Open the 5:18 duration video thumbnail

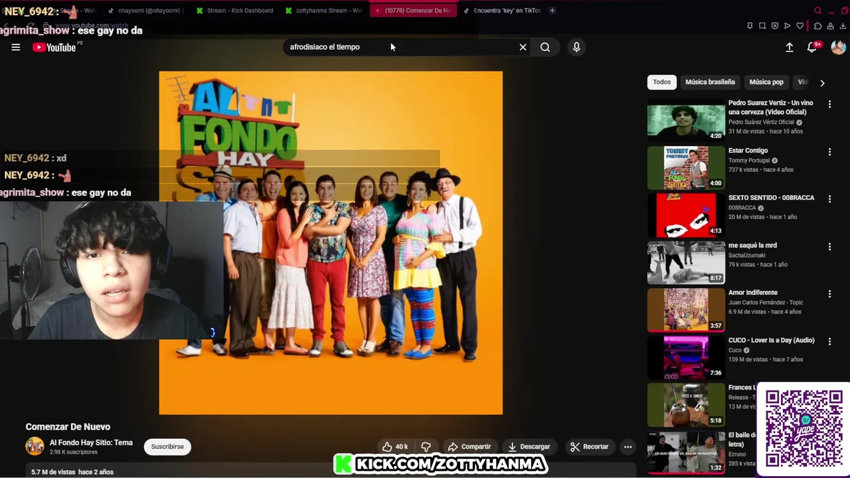coord(686,404)
